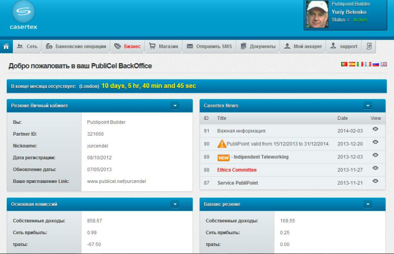This screenshot has height=254, width=394.
Task: Click the logout door icon in navigation
Action: (369, 46)
